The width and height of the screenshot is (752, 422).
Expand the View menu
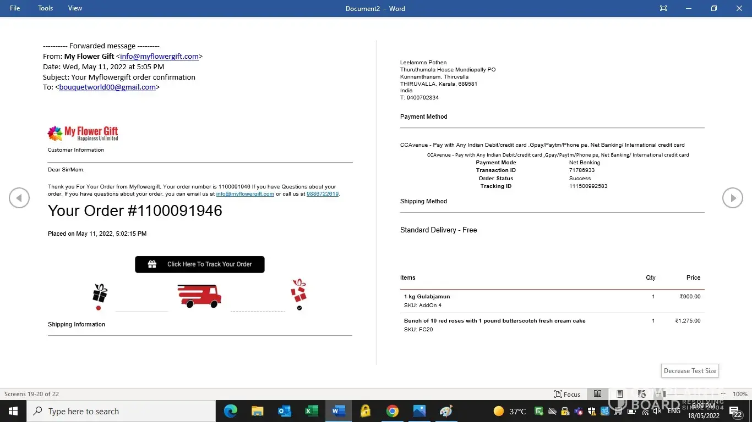[x=75, y=8]
